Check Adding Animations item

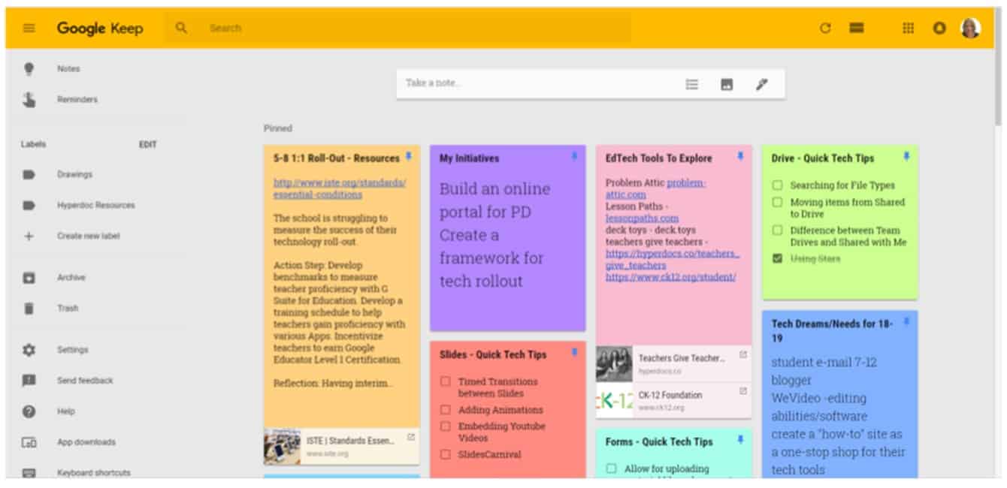(446, 410)
